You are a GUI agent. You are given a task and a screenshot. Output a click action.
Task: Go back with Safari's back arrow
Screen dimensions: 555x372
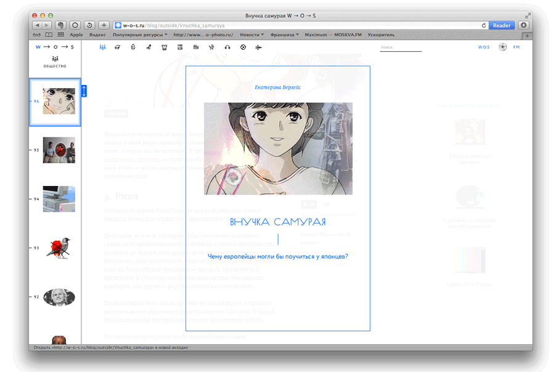(x=37, y=25)
